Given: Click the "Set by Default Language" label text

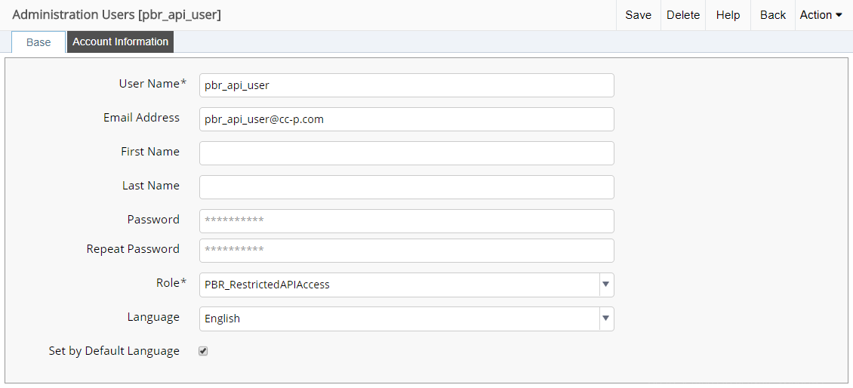Looking at the screenshot, I should tap(114, 351).
